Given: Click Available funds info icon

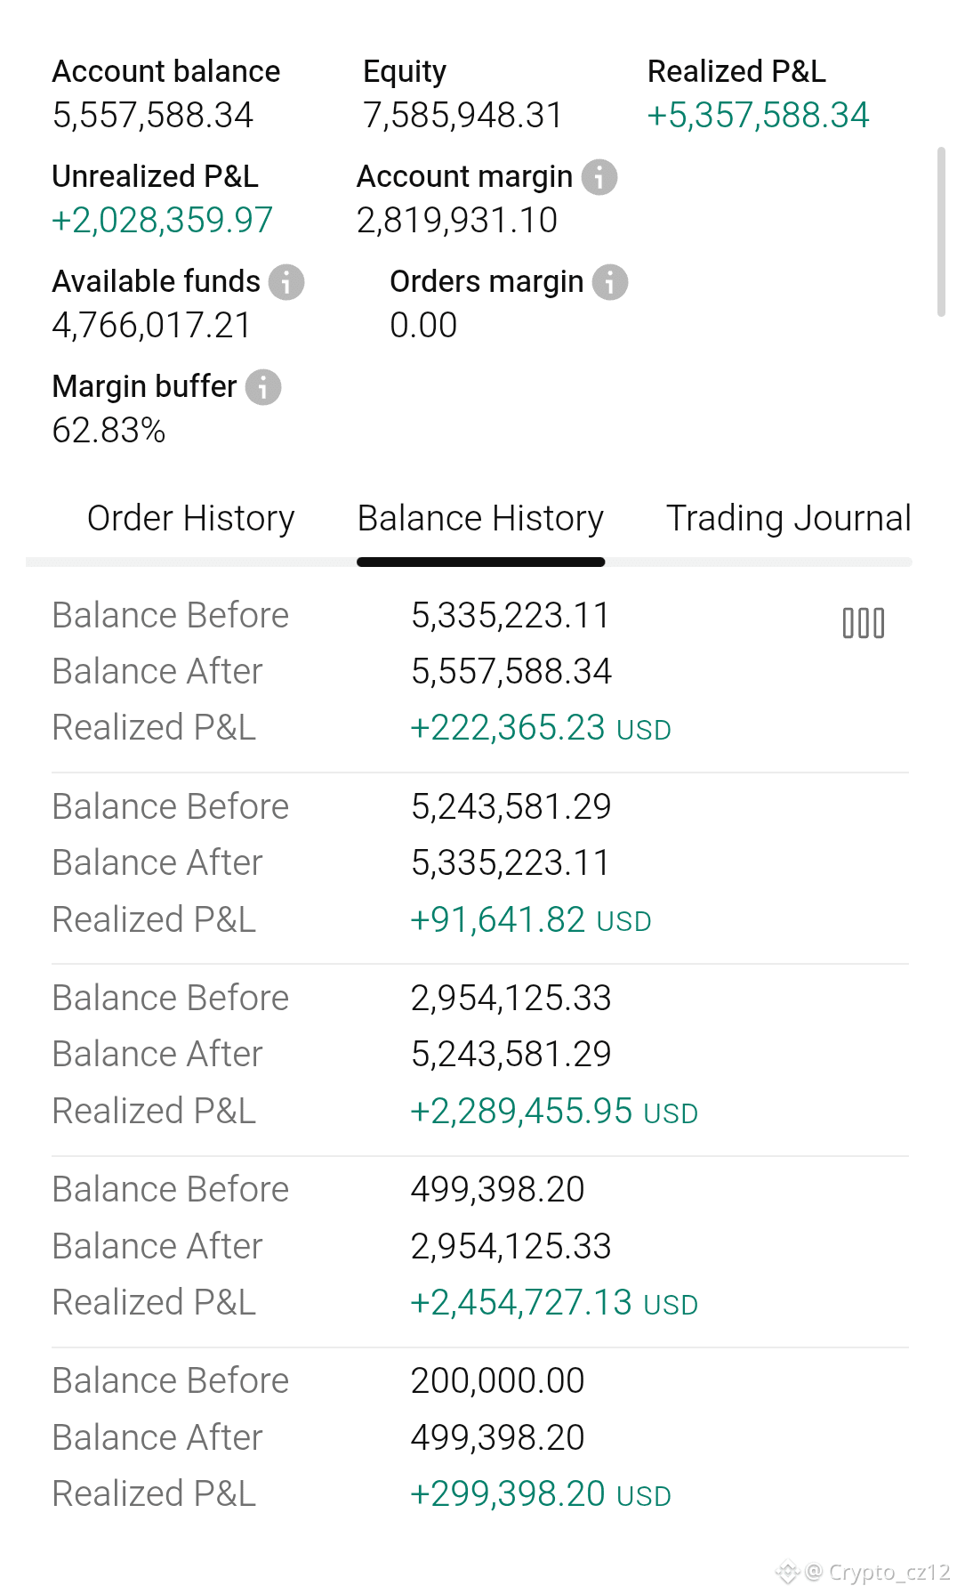Looking at the screenshot, I should pyautogui.click(x=286, y=282).
